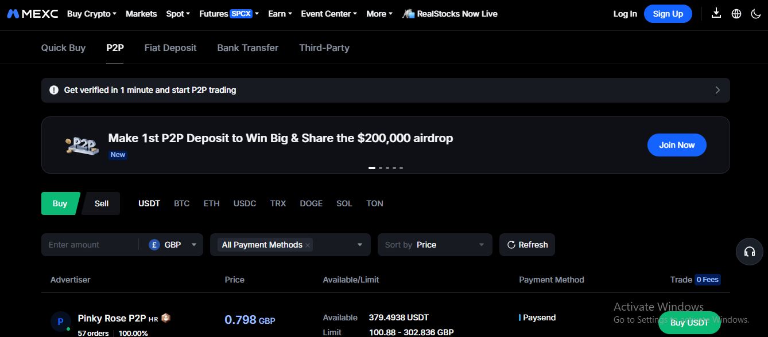This screenshot has width=768, height=337.
Task: Click the Log In link
Action: click(625, 14)
